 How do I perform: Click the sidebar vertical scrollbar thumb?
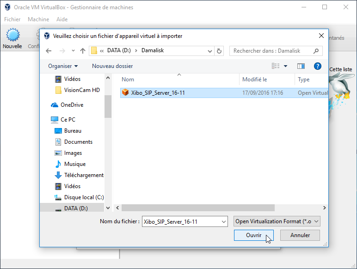coord(108,106)
